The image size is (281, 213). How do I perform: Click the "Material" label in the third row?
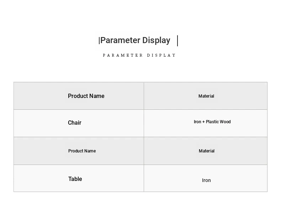207,151
